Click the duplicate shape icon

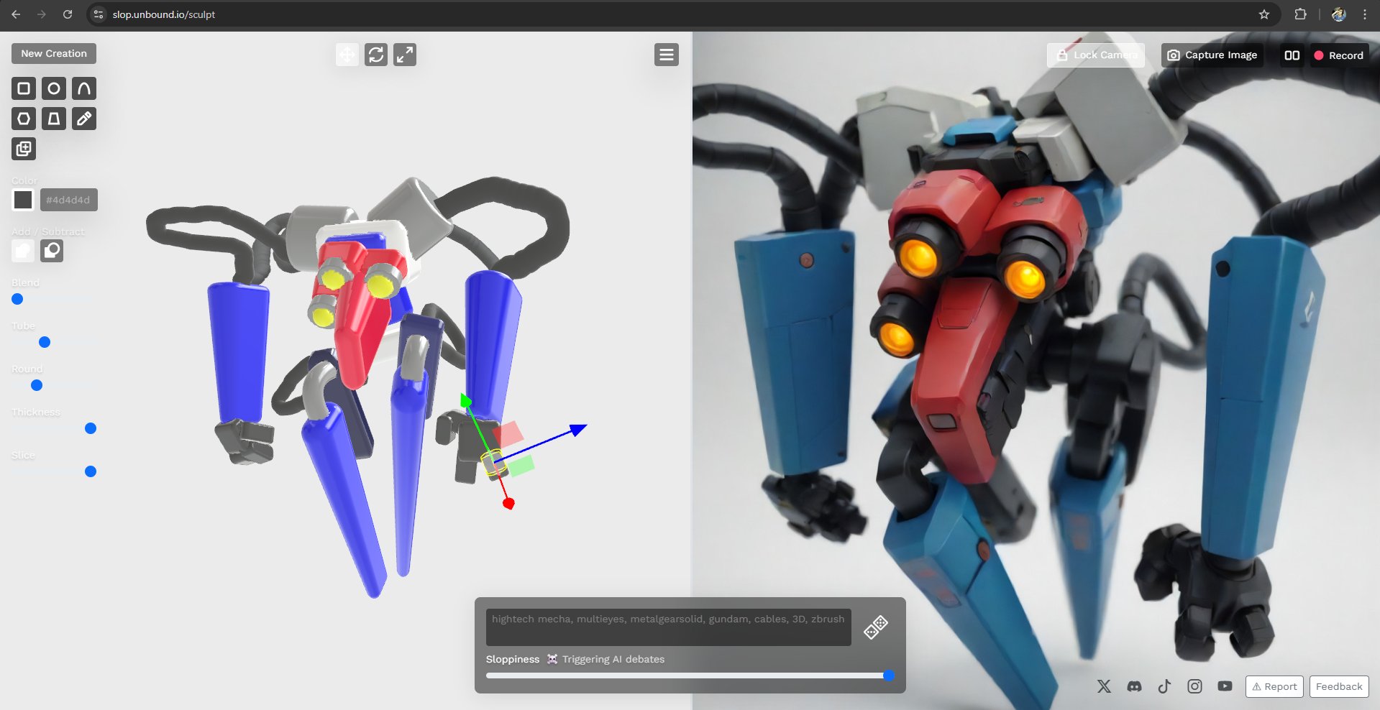(x=24, y=149)
